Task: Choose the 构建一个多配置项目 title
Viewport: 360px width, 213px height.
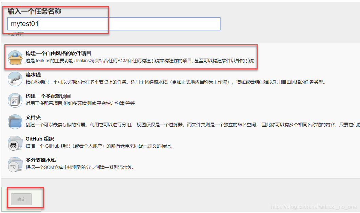Action: click(48, 96)
